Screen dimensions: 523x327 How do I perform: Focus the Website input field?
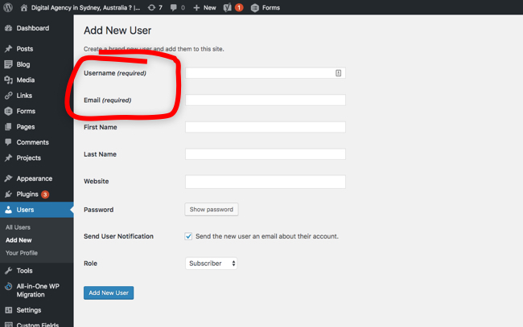coord(266,182)
